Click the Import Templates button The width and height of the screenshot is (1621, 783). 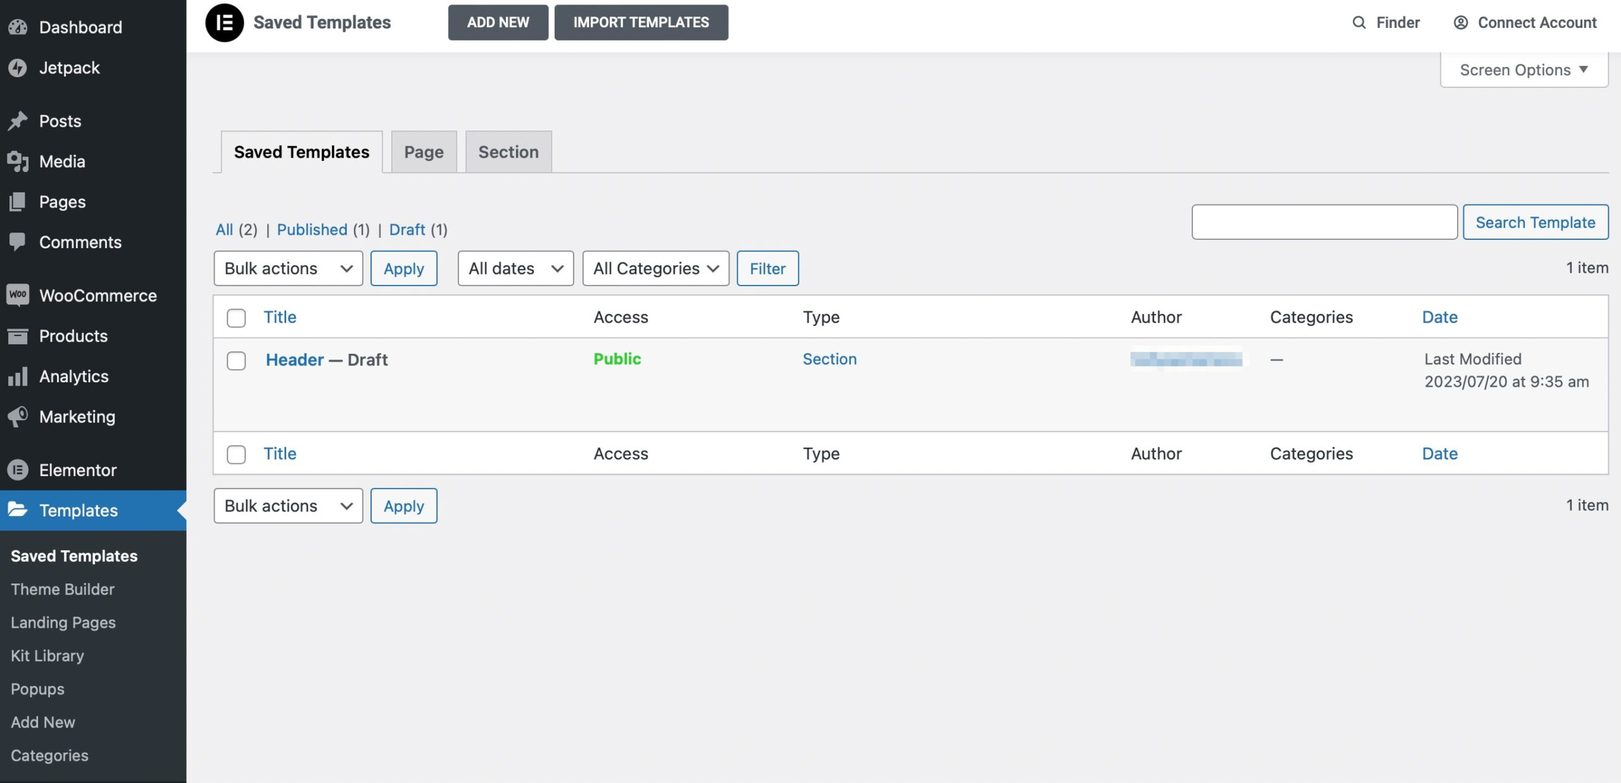coord(641,22)
